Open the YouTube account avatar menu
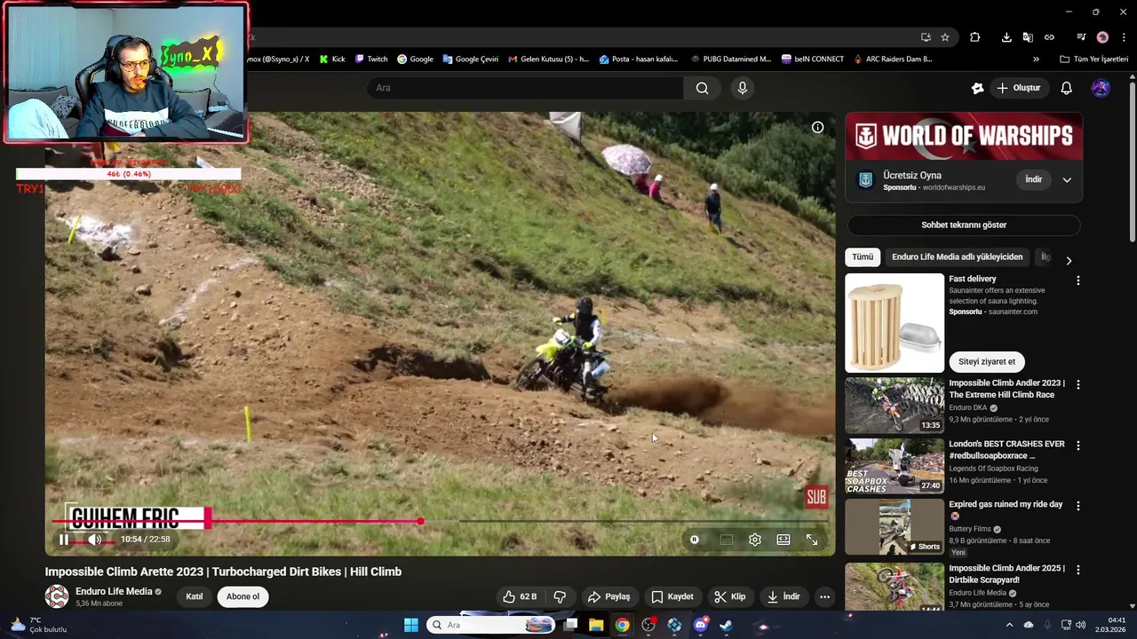This screenshot has width=1137, height=639. pos(1101,88)
